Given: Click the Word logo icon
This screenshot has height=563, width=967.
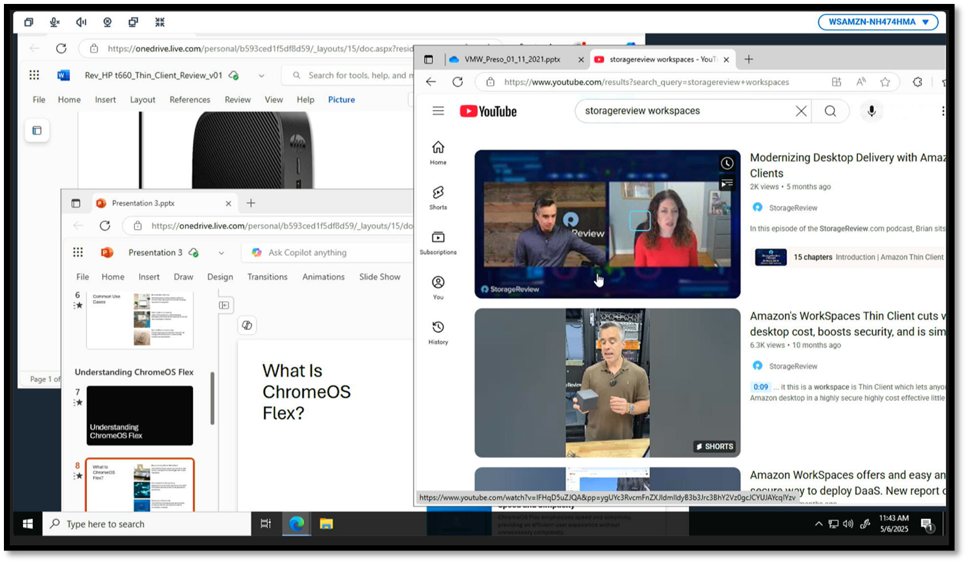Looking at the screenshot, I should tap(64, 75).
